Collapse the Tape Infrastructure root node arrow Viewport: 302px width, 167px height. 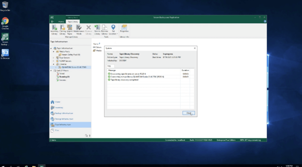point(51,48)
